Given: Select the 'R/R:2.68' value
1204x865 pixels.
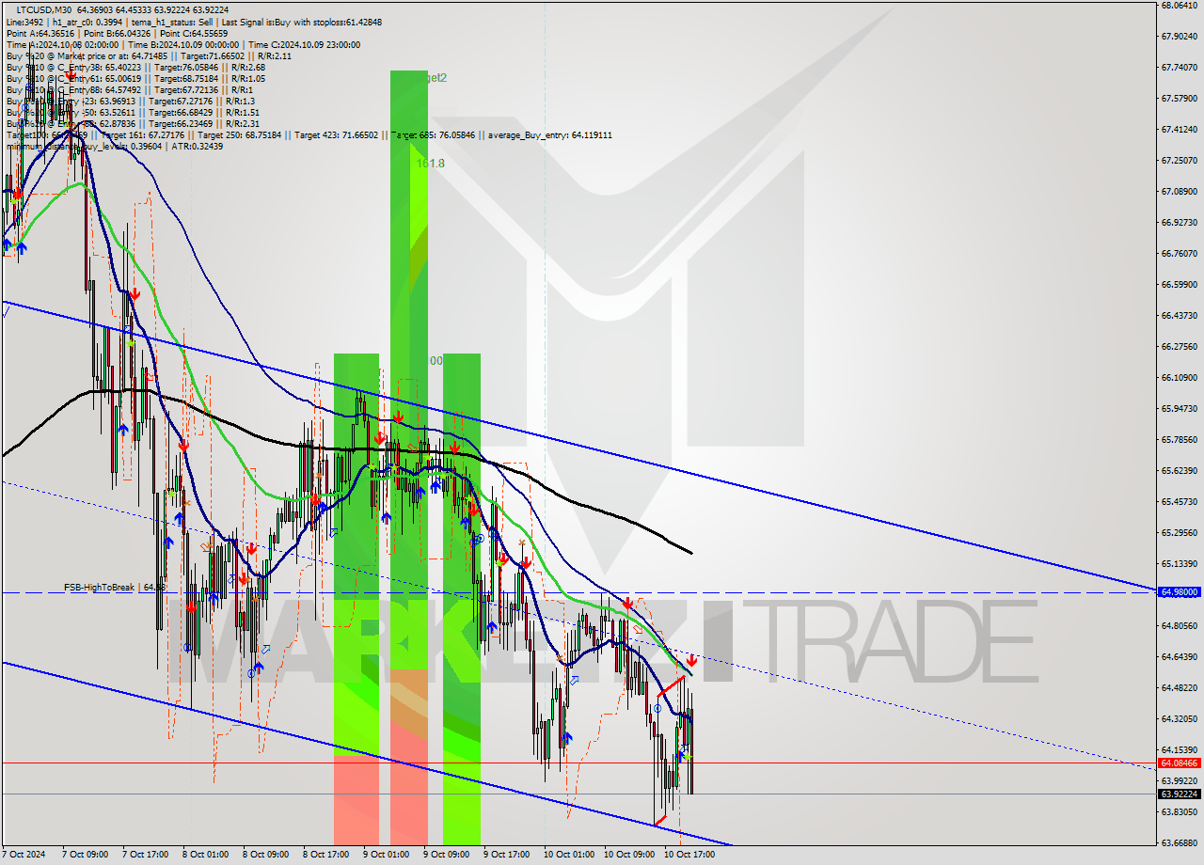Looking at the screenshot, I should (x=248, y=67).
